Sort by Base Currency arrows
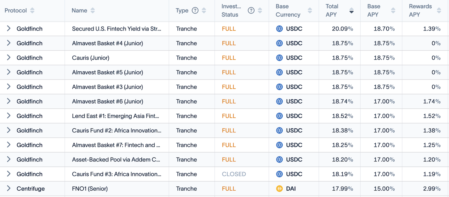 (x=310, y=10)
